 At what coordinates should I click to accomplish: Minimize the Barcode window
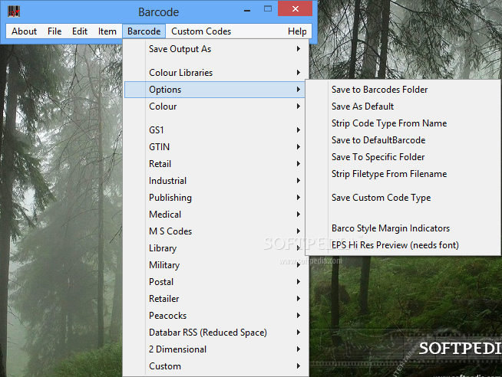247,10
